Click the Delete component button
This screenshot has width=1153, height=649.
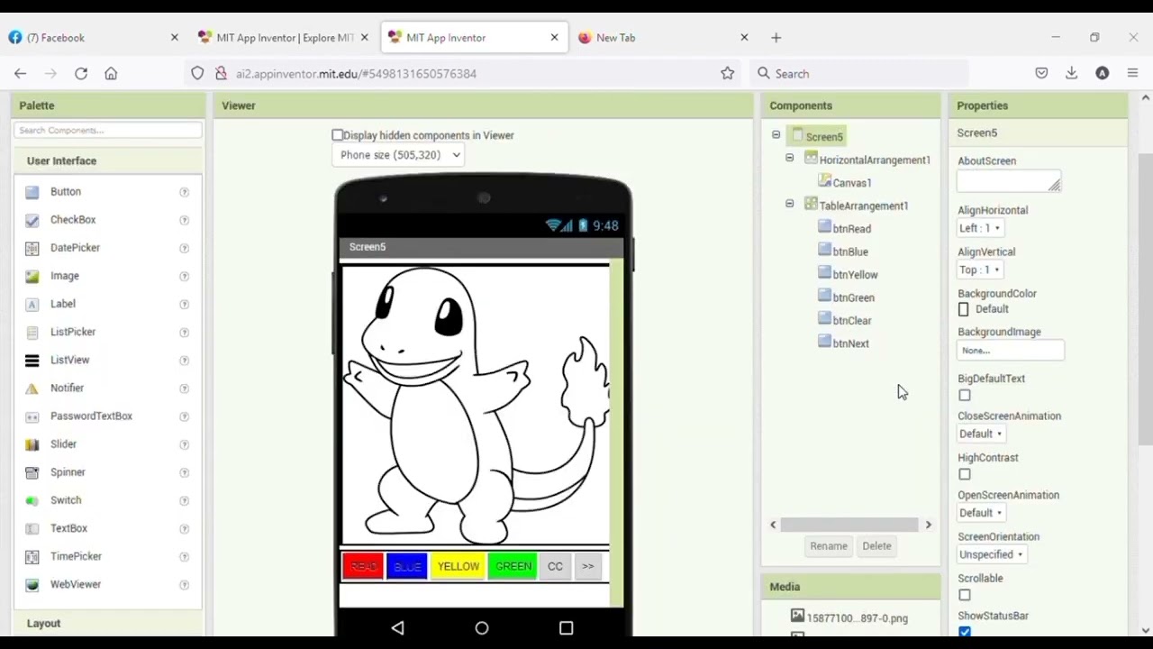876,545
